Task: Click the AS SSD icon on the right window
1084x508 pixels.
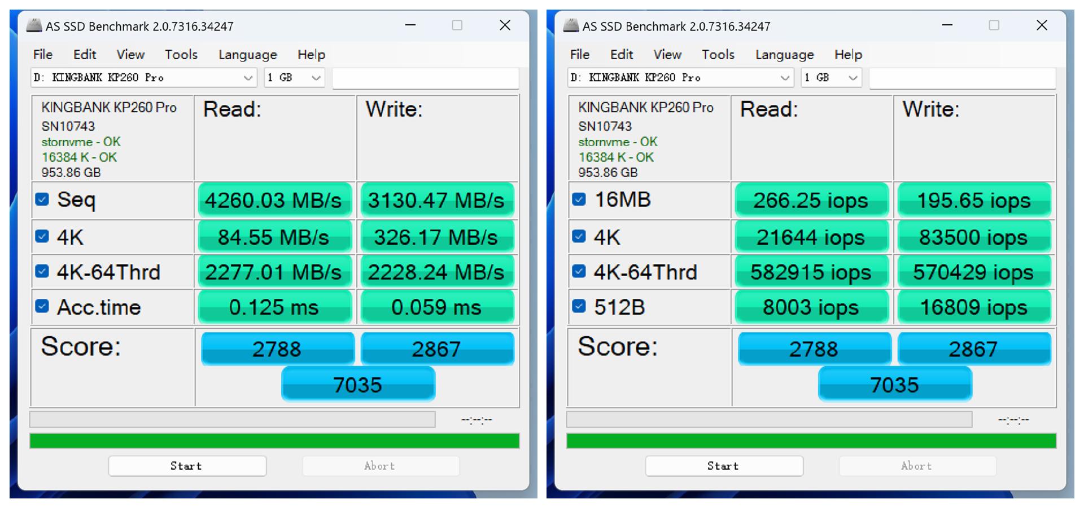Action: point(572,25)
